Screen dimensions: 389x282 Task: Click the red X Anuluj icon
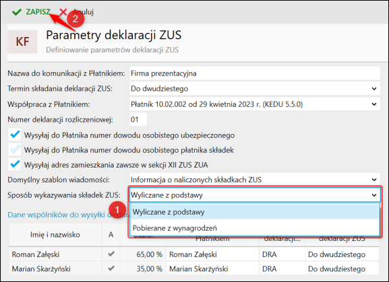(x=63, y=12)
